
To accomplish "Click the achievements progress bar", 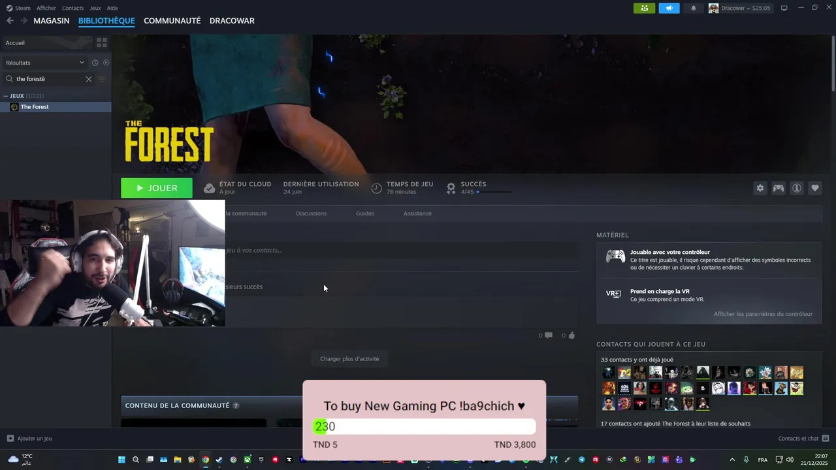I will (x=494, y=192).
